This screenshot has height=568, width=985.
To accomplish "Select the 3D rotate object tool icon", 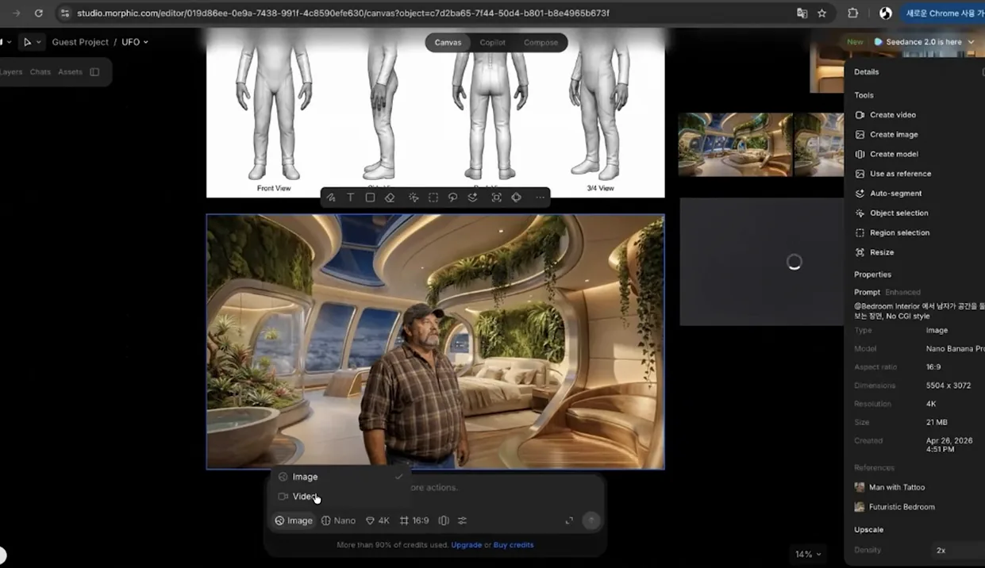I will (517, 198).
